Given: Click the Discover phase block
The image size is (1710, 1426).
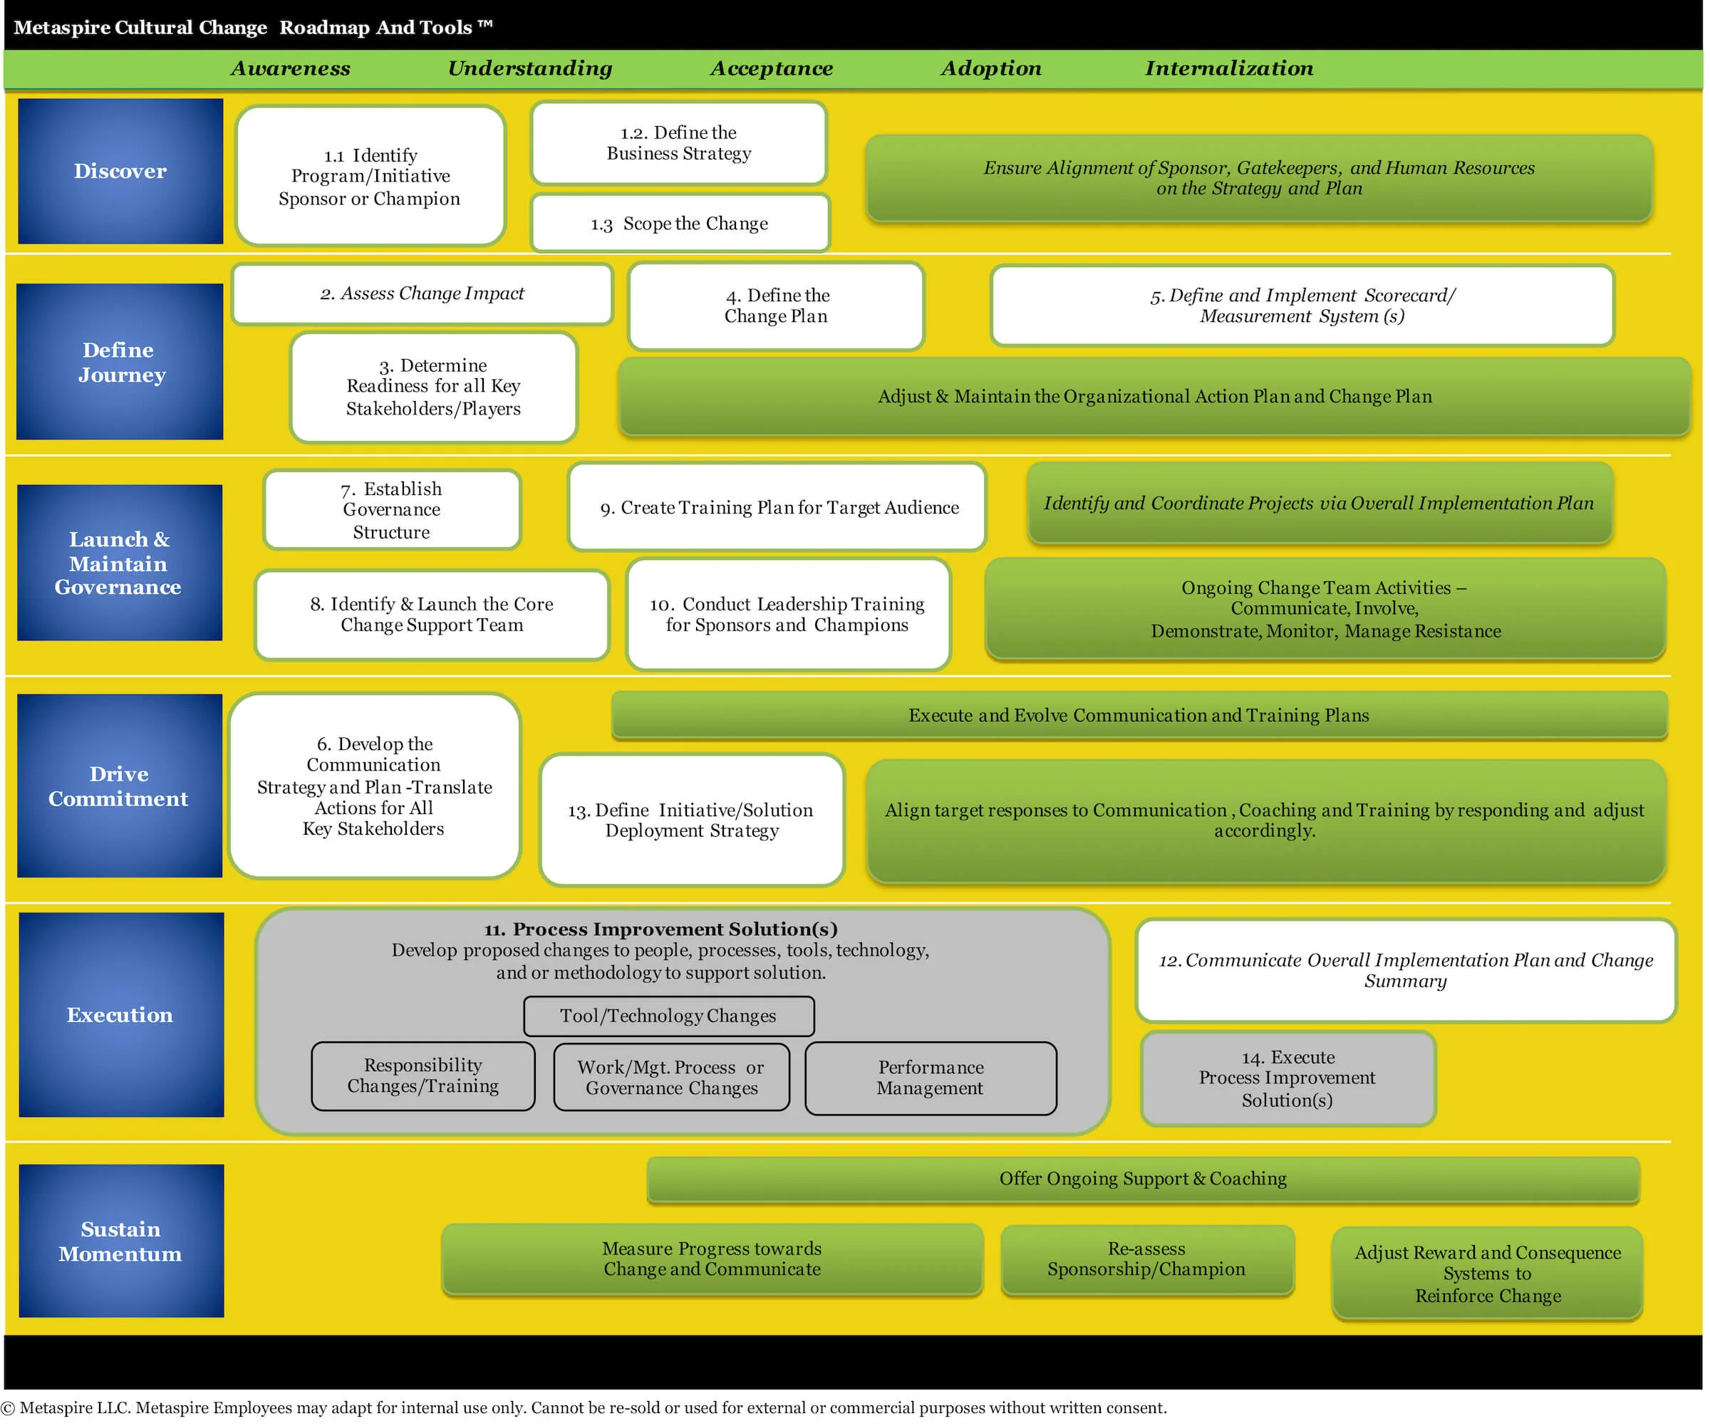Looking at the screenshot, I should 120,171.
